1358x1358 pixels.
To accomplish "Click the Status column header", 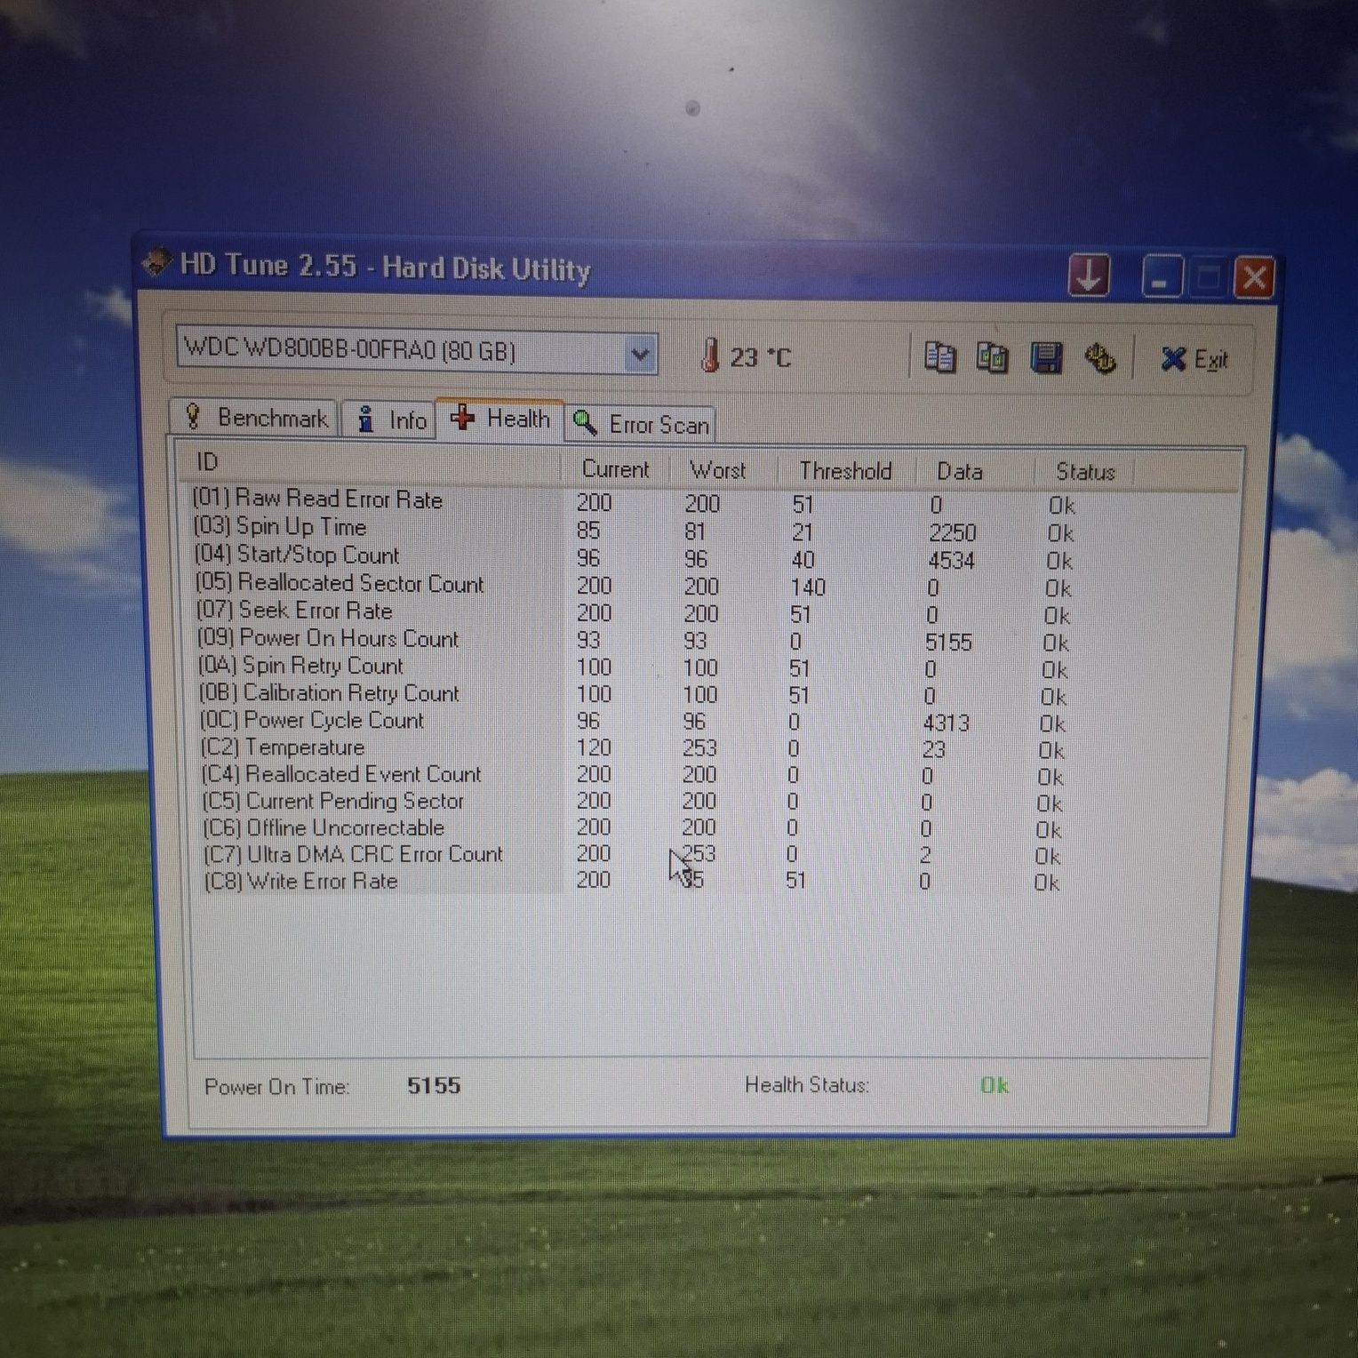I will pos(1085,472).
